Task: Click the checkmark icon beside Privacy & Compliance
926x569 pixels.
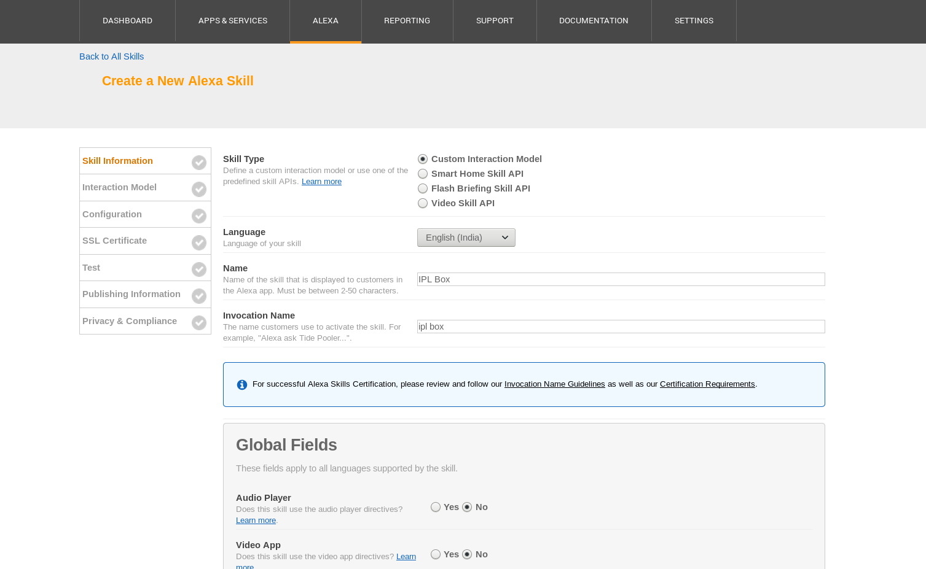Action: (x=199, y=323)
